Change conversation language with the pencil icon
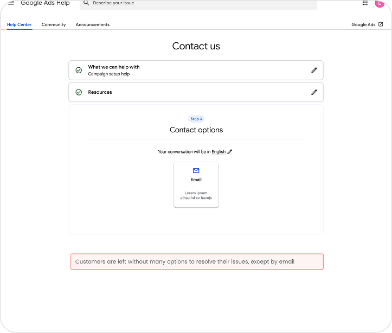392x333 pixels. point(230,152)
